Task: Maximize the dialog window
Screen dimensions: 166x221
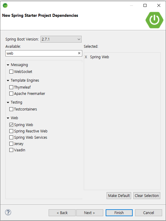Action: [x=145, y=5]
